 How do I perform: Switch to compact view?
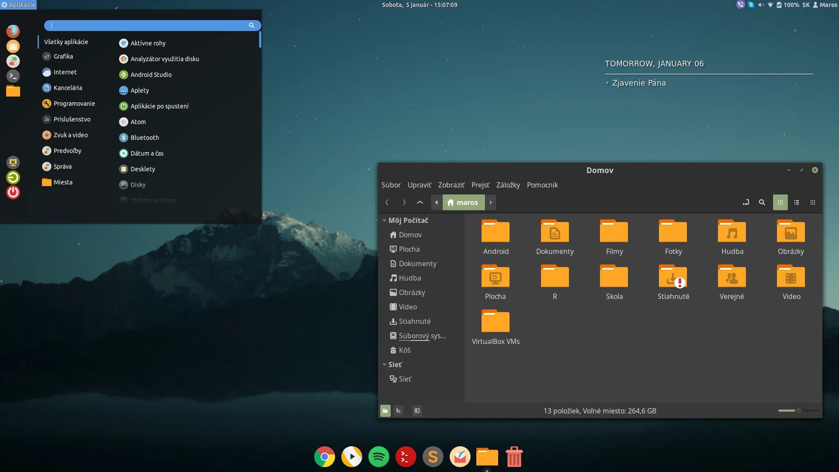[812, 202]
